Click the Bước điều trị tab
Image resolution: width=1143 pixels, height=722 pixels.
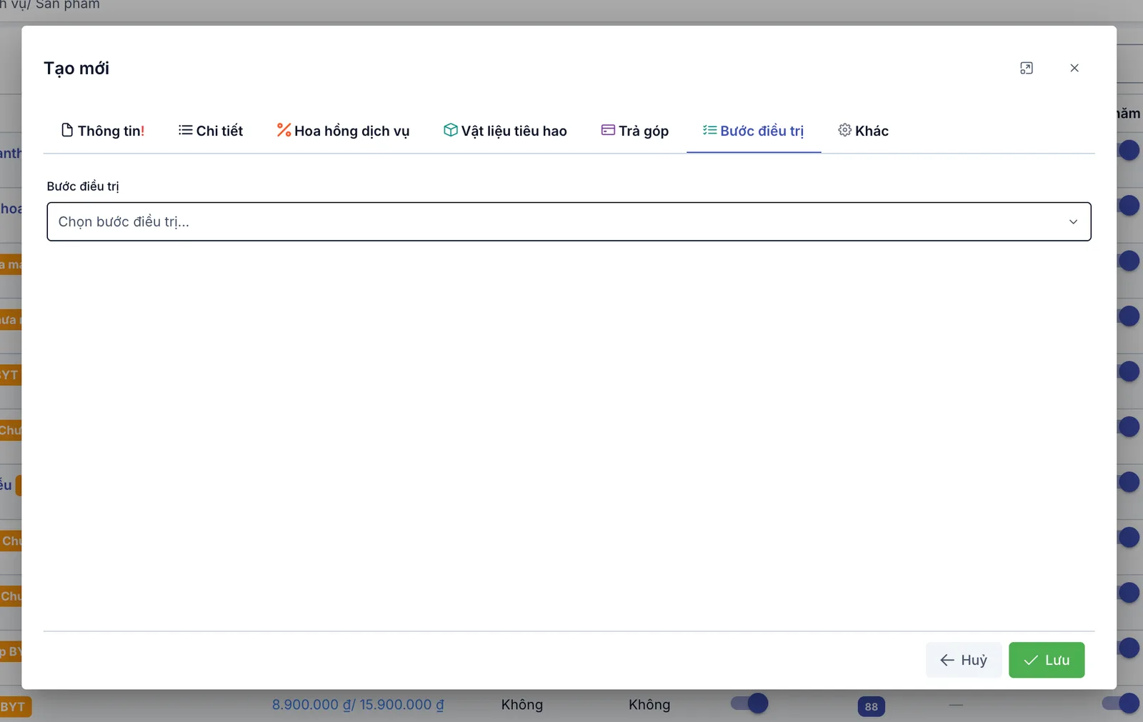754,131
